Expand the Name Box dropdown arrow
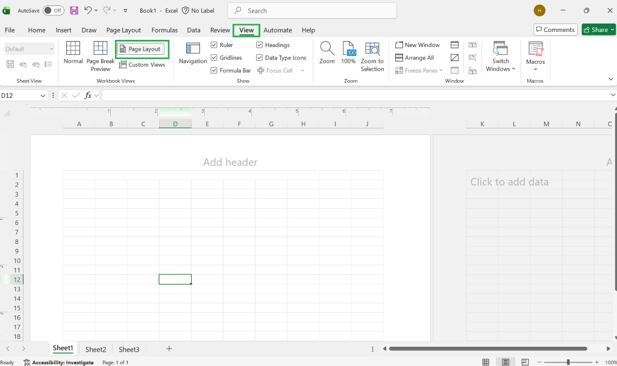This screenshot has height=366, width=617. (43, 95)
